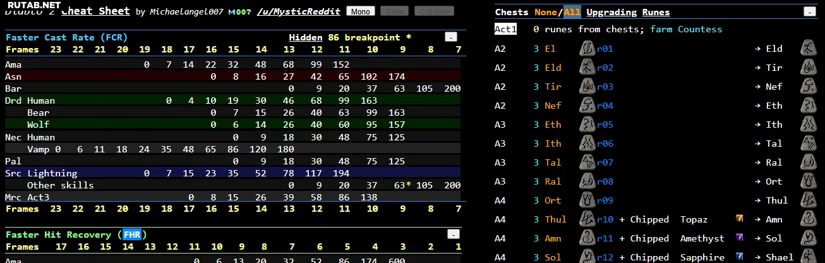The height and width of the screenshot is (263, 825).
Task: Click the Ort rune icon beside r09
Action: point(587,200)
